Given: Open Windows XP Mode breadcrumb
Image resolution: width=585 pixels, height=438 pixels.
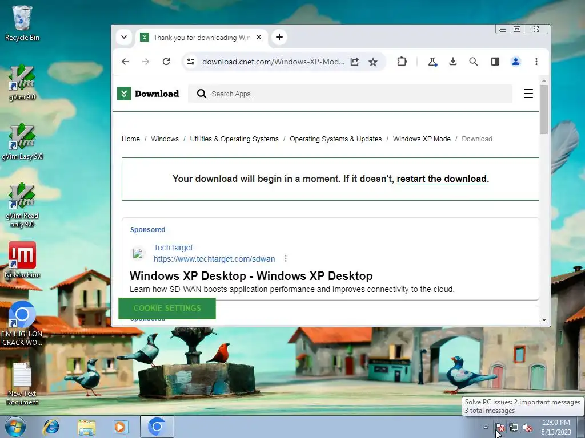Looking at the screenshot, I should [x=422, y=139].
